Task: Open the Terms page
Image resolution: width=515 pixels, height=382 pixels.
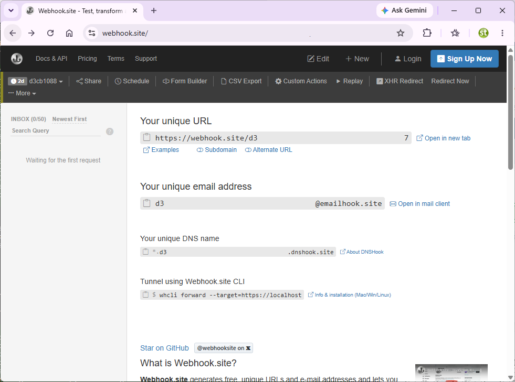Action: tap(115, 59)
